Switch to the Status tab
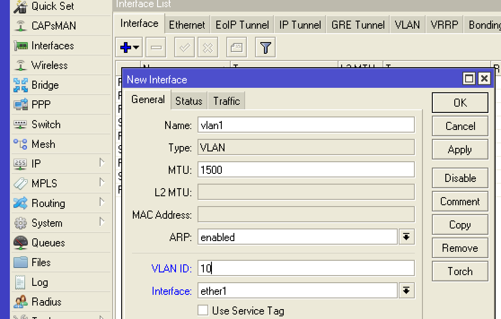 coord(189,101)
